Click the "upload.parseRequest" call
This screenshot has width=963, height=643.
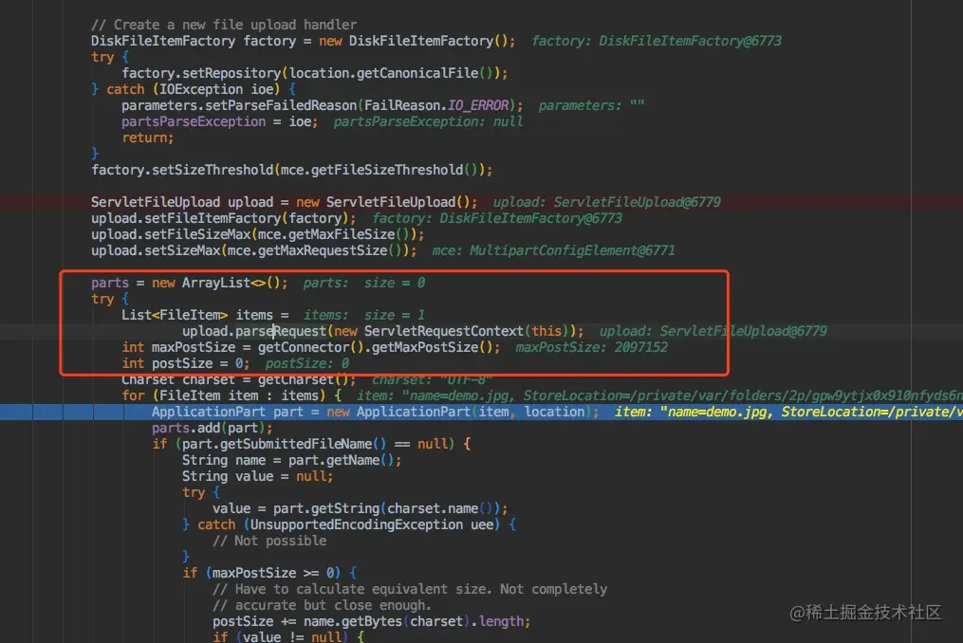[253, 331]
